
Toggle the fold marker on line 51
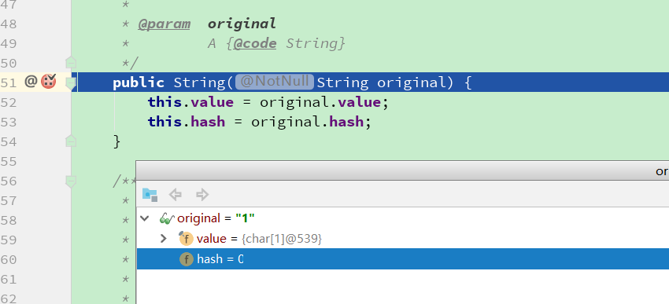(71, 84)
